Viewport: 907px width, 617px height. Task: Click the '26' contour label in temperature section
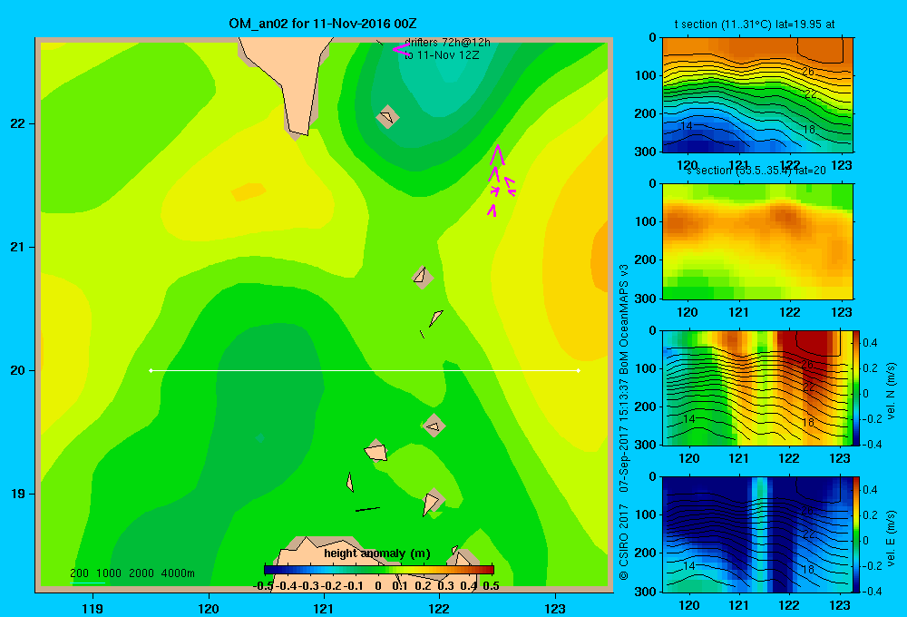click(808, 71)
